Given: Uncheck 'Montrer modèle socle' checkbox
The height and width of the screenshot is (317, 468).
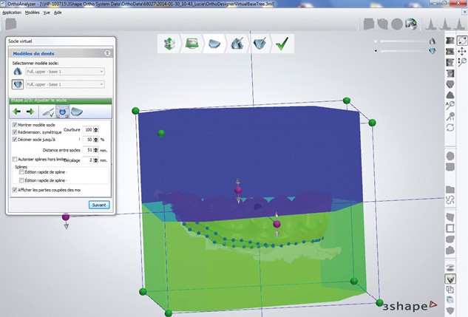Looking at the screenshot, I should (x=16, y=125).
